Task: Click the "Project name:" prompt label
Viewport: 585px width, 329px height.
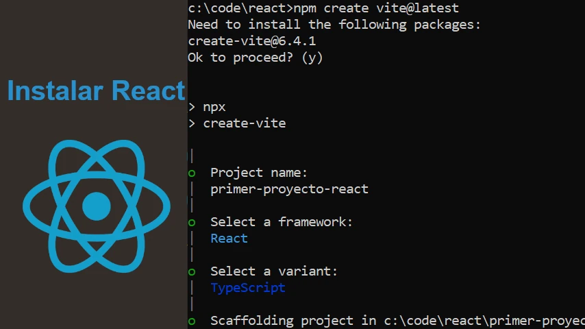Action: pyautogui.click(x=259, y=173)
